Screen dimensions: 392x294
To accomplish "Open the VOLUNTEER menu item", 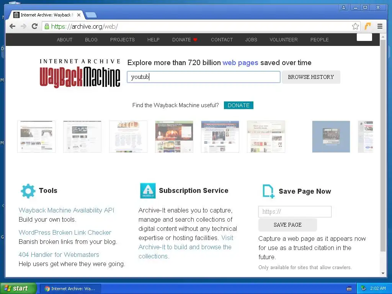I will (284, 40).
